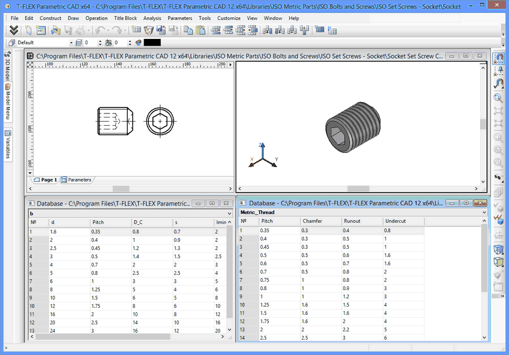Select Pitch cell 0.75 in Metric_Thread row 7

coord(279,280)
